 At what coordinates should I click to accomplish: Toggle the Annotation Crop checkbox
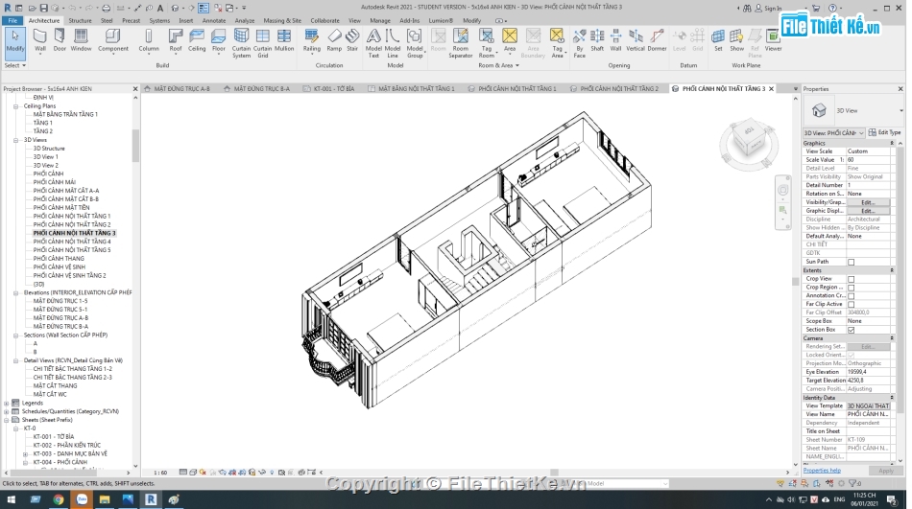851,296
